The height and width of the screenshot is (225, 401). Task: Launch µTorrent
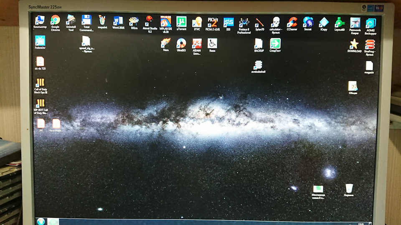coord(181,23)
